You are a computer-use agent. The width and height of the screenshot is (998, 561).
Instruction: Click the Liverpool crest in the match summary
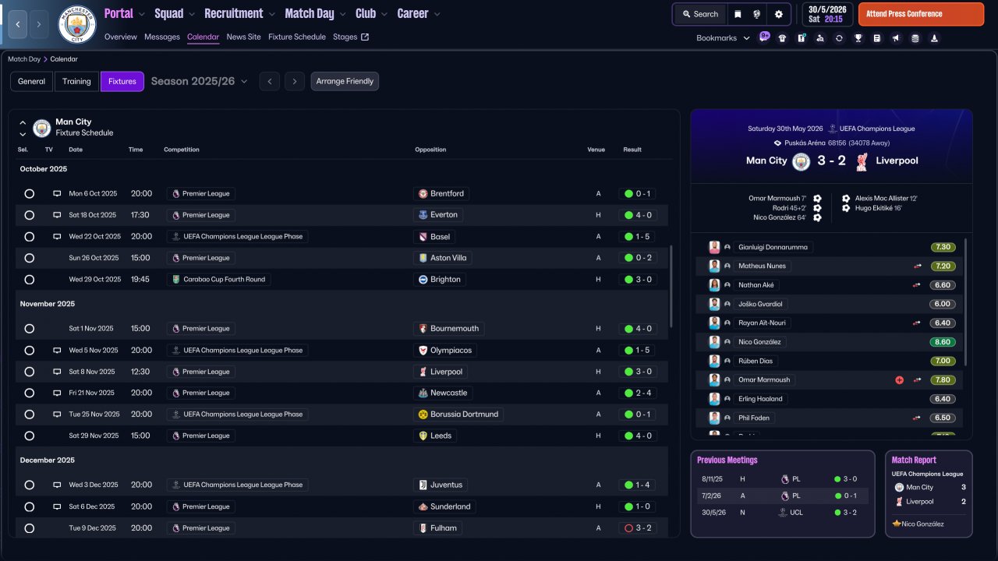tap(862, 161)
